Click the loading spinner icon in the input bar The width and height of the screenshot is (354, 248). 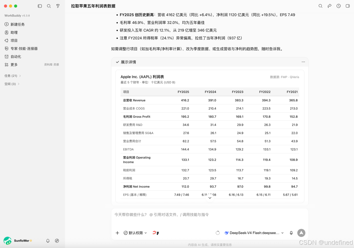218,233
